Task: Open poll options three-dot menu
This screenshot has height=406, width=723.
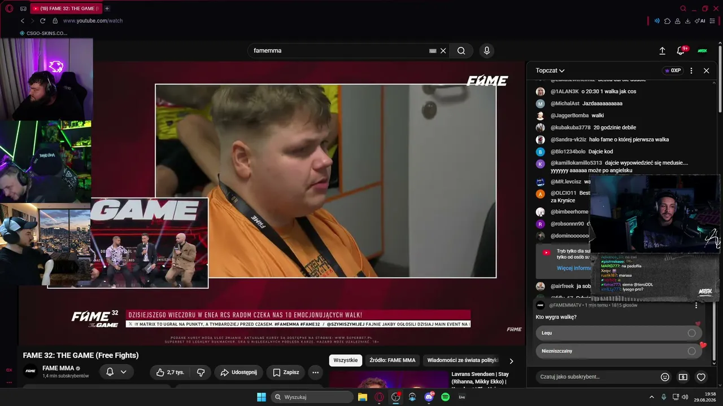Action: pos(696,305)
